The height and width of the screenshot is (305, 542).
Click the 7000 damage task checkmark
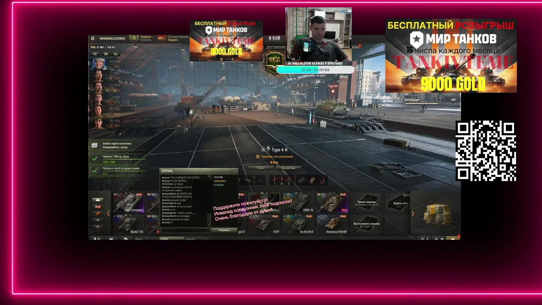click(x=95, y=159)
